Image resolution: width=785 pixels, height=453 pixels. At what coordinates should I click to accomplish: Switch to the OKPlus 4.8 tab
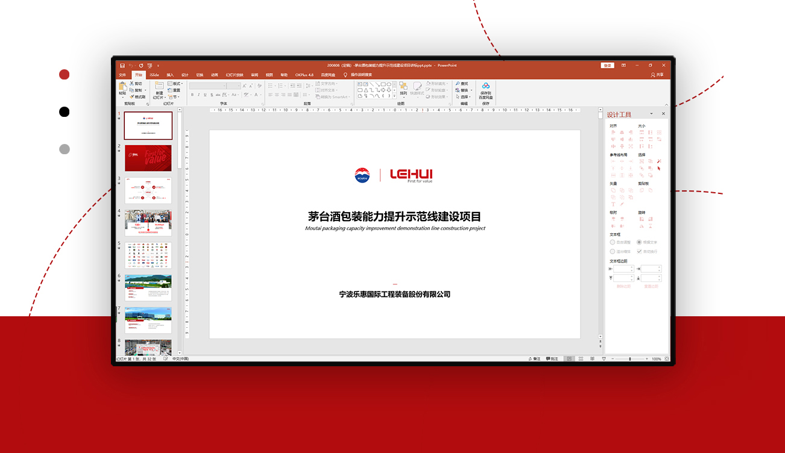click(304, 75)
